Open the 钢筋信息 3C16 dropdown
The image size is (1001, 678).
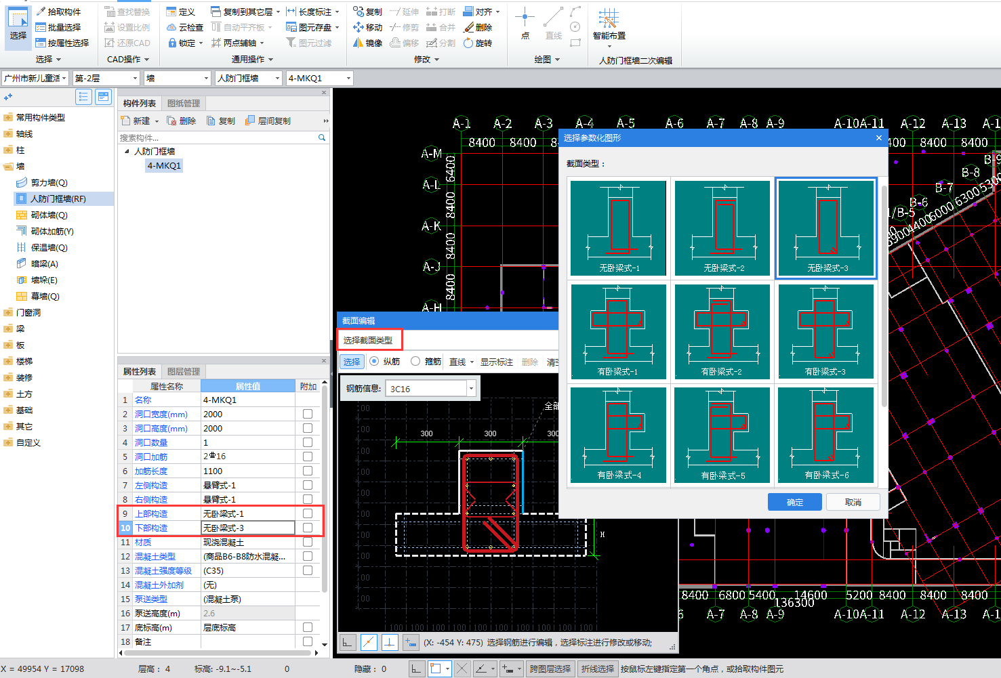471,389
